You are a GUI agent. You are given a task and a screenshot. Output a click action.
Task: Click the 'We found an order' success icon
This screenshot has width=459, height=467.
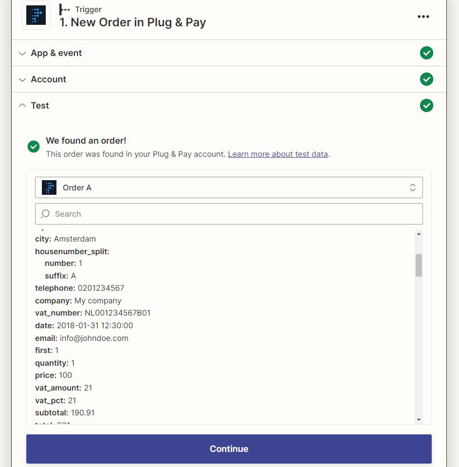34,147
